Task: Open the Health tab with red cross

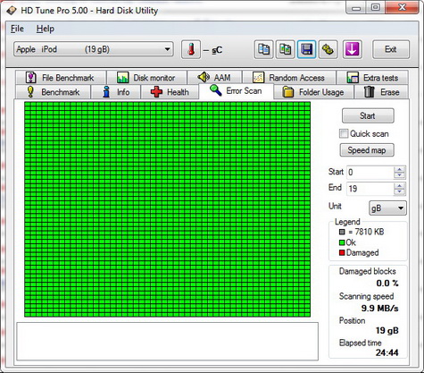Action: [170, 92]
